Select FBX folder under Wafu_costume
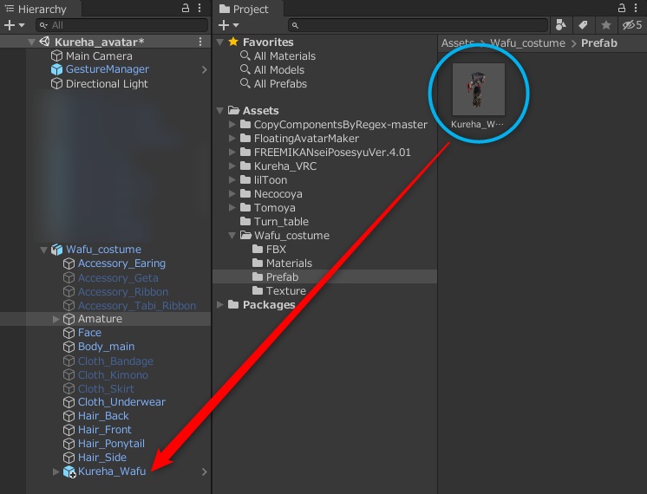The width and height of the screenshot is (647, 494). 276,249
